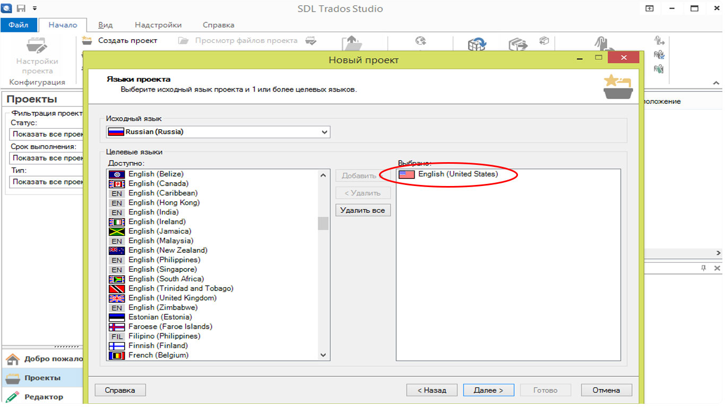This screenshot has height=407, width=725.
Task: Click the Удалить все button
Action: (x=363, y=210)
